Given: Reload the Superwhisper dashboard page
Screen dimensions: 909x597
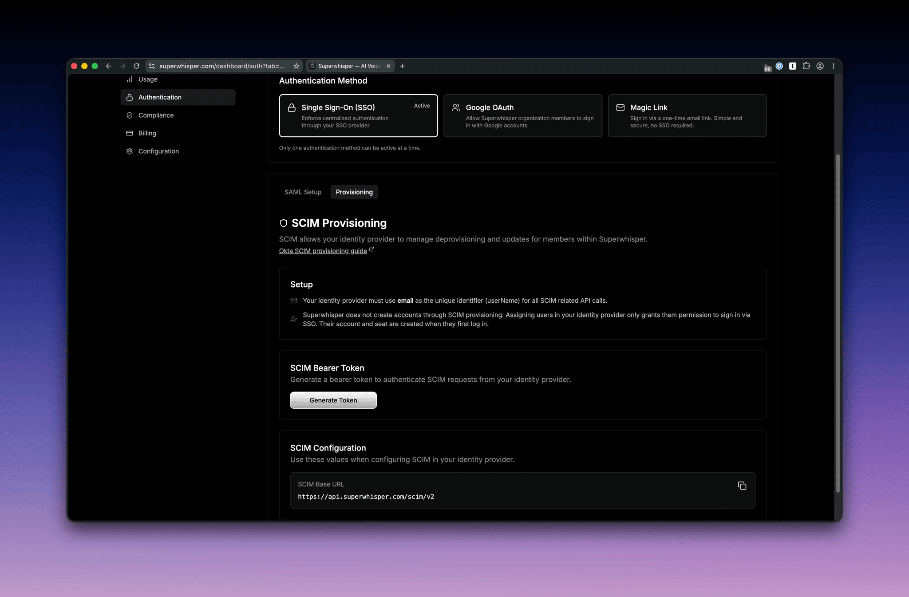Looking at the screenshot, I should 137,66.
